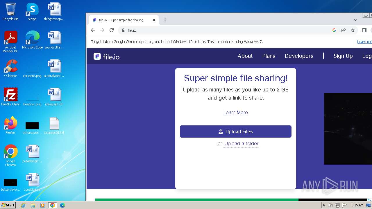Show hidden system tray icons
Viewport: 372px width, 209px height.
324,205
